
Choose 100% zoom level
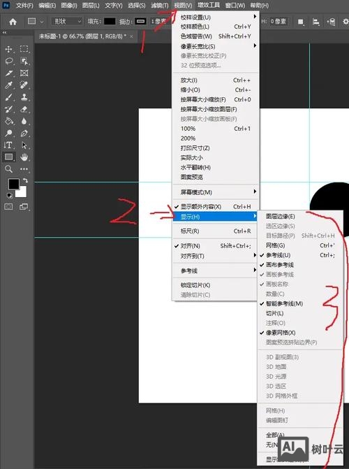[x=216, y=129]
